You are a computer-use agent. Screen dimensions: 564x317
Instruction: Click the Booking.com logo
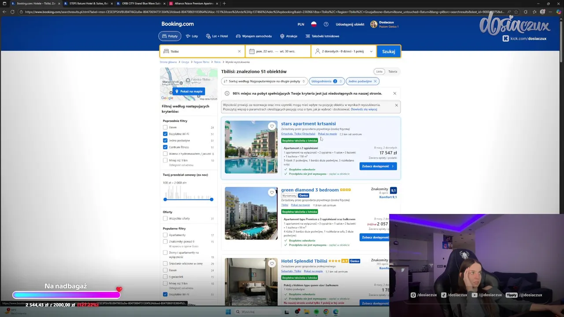coord(178,24)
